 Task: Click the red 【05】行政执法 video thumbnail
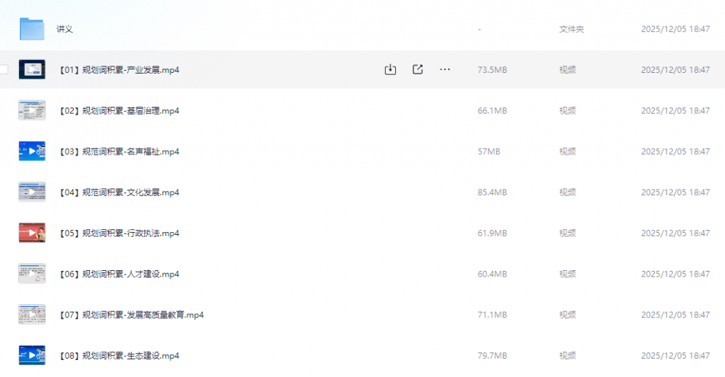point(32,233)
